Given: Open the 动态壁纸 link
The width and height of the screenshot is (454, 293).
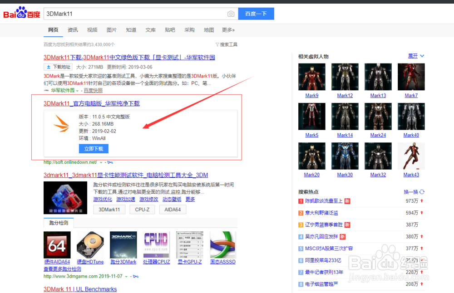Looking at the screenshot, I should click(172, 199).
